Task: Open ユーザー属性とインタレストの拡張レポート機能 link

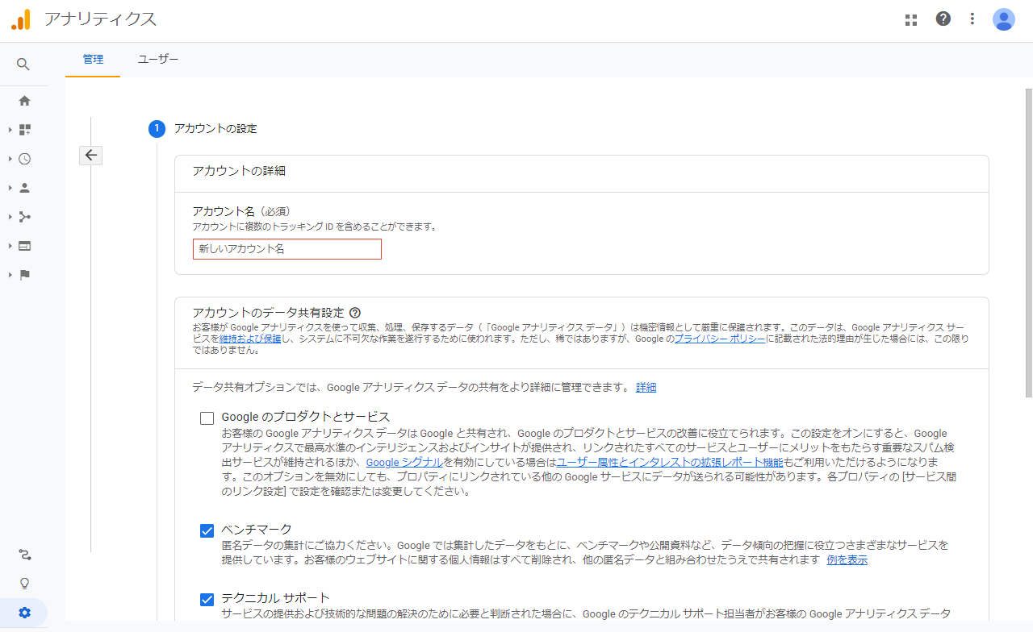Action: (670, 463)
